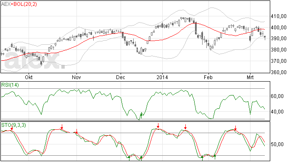Click the 60,00 RSI axis label
This screenshot has height=162, width=290.
click(x=277, y=96)
